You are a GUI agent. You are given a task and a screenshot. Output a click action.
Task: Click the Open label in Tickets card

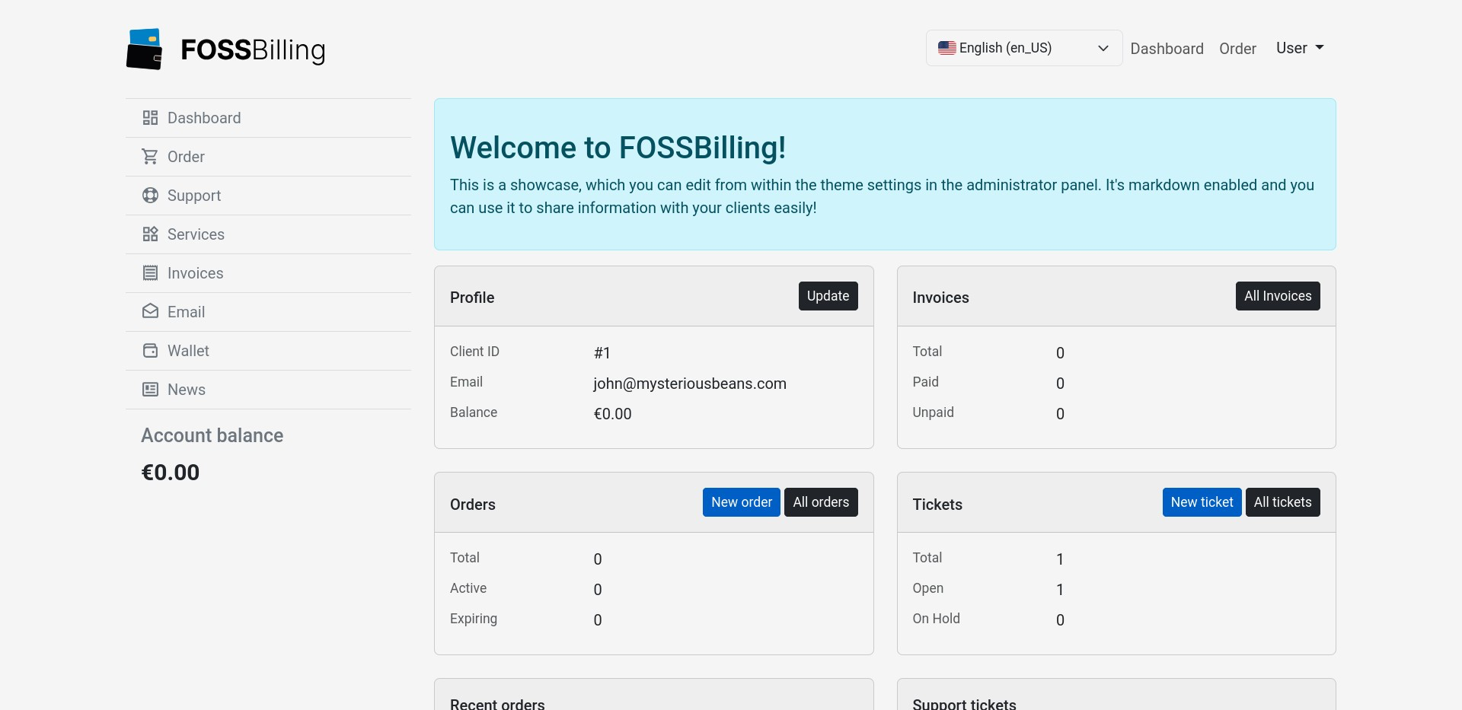(x=927, y=588)
